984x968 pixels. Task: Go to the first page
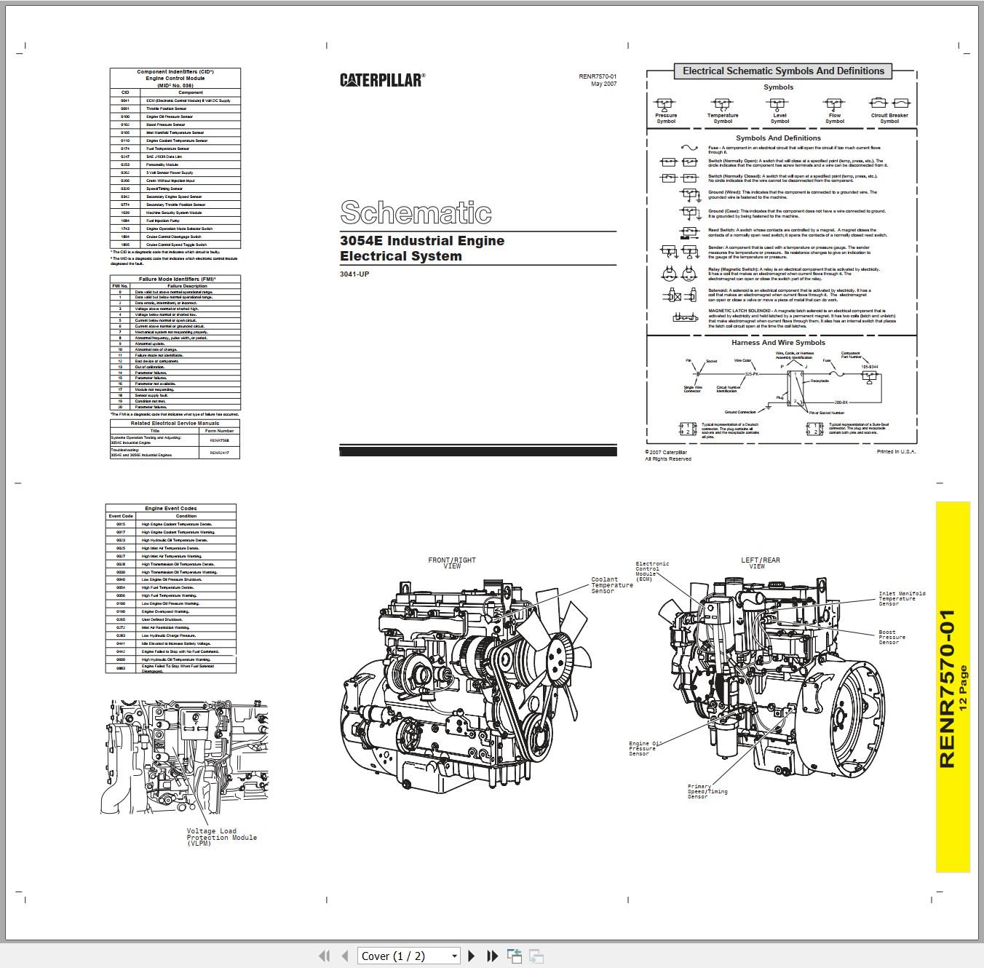(x=325, y=956)
